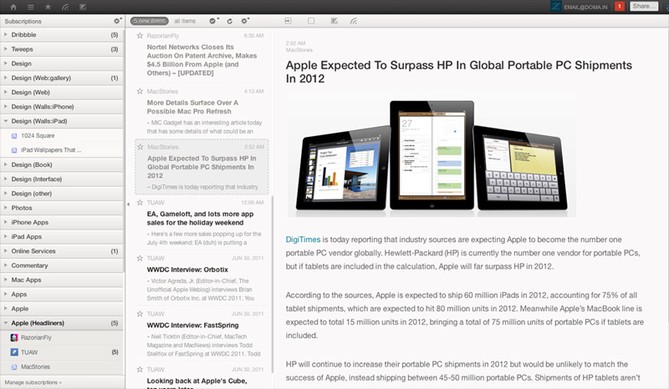
Task: Open the Nortel Networks Closes Its Auction headline
Action: coord(202,60)
